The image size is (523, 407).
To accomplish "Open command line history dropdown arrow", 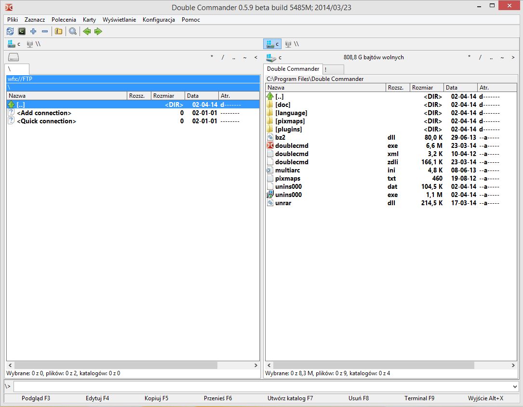I will [515, 387].
